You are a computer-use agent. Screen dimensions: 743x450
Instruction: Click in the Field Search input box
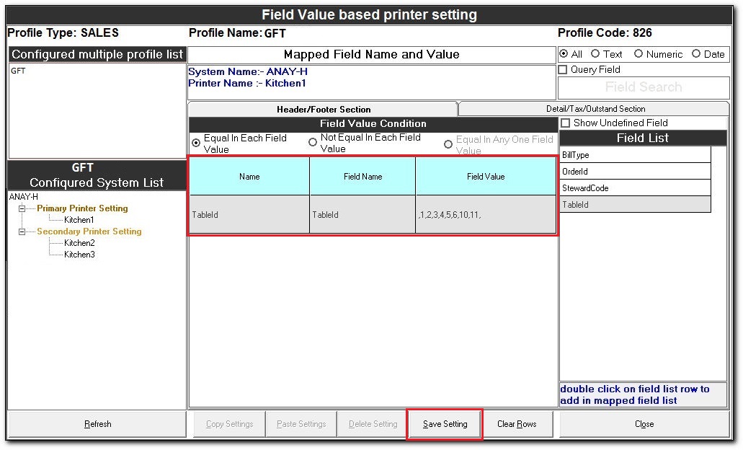[643, 87]
